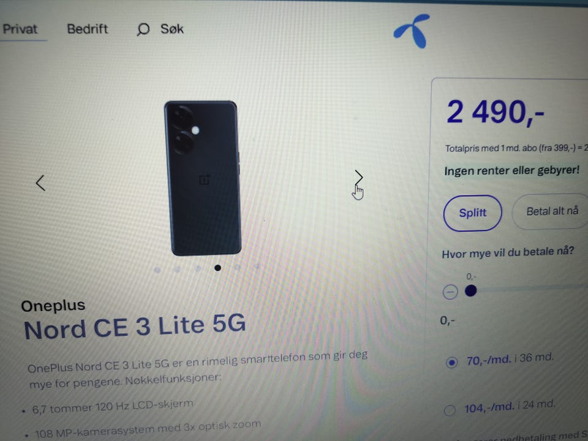The image size is (588, 441).
Task: Click the minus button beside payment slider
Action: (x=450, y=292)
